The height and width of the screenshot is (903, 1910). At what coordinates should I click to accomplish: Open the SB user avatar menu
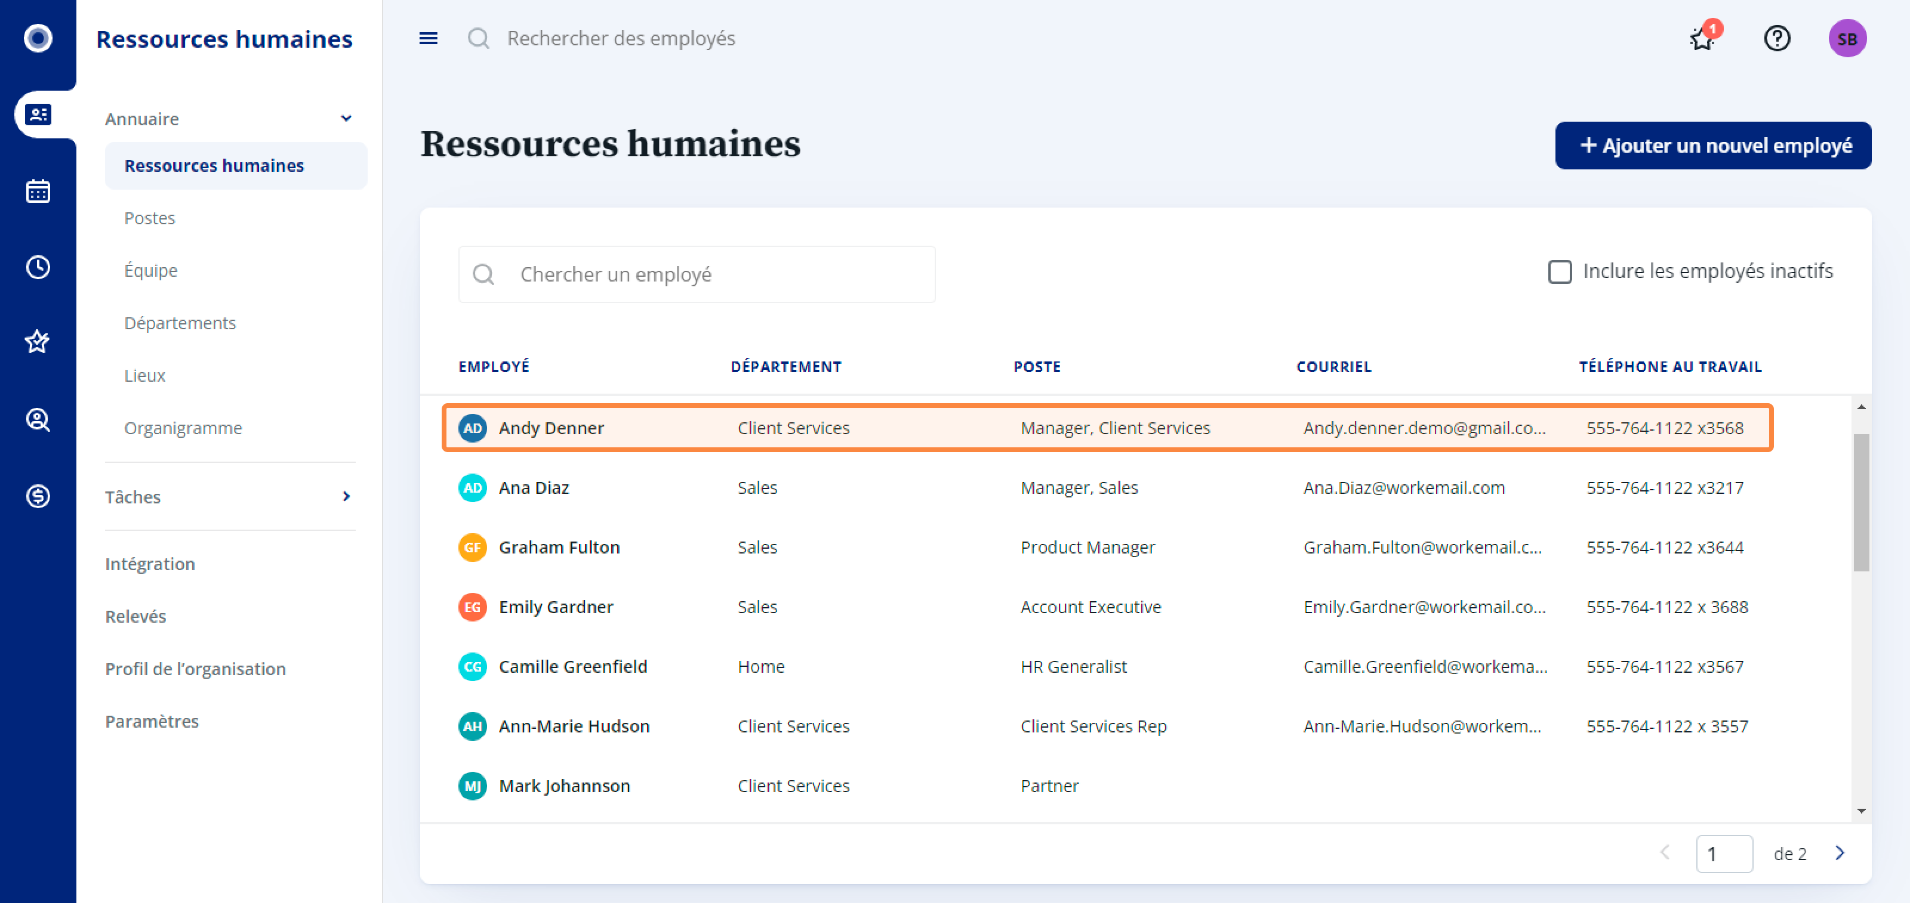(x=1847, y=39)
